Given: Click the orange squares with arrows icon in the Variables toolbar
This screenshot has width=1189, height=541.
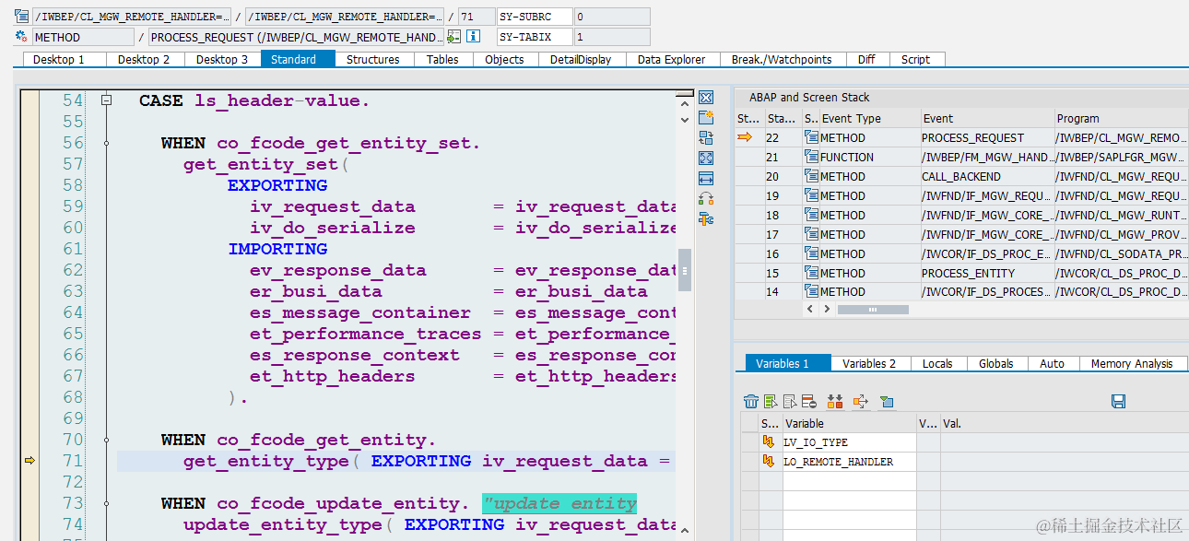Looking at the screenshot, I should coord(835,401).
